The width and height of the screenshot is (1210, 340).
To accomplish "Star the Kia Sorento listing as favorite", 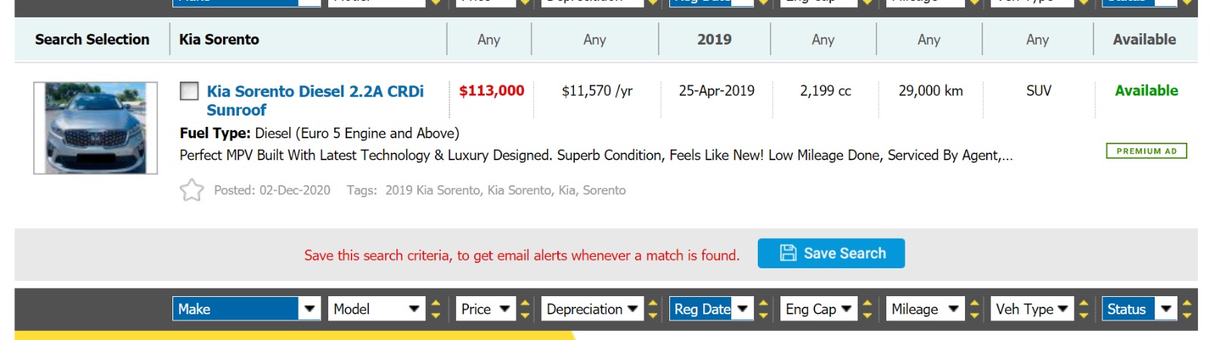I will [x=191, y=190].
